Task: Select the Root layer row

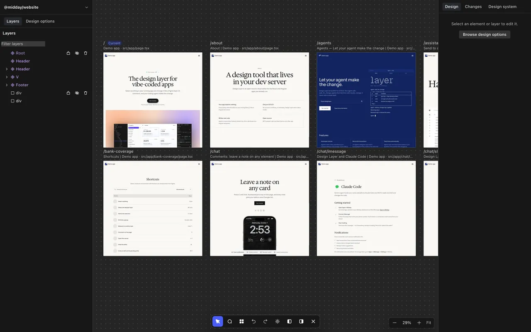Action: coord(46,53)
